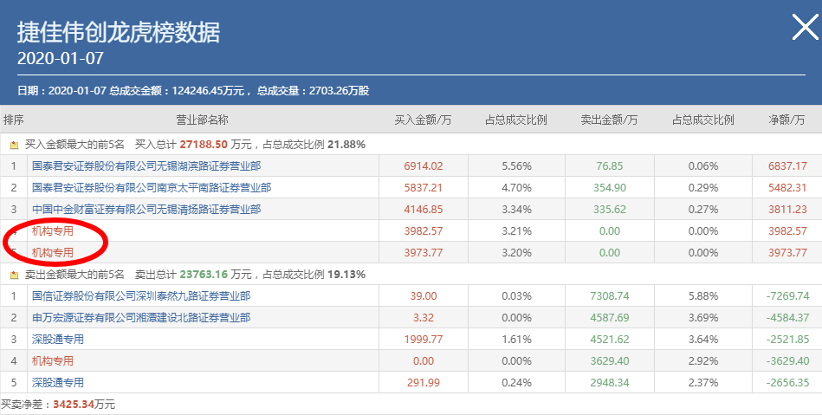Click the 排序 column header

tap(14, 120)
